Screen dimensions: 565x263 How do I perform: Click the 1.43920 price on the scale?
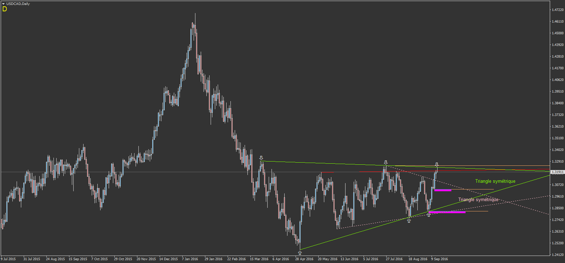(558, 45)
